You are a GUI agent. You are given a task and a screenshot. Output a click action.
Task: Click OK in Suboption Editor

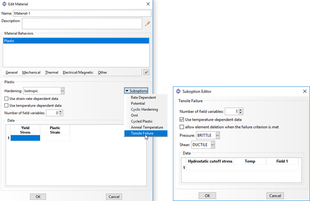coord(208,196)
